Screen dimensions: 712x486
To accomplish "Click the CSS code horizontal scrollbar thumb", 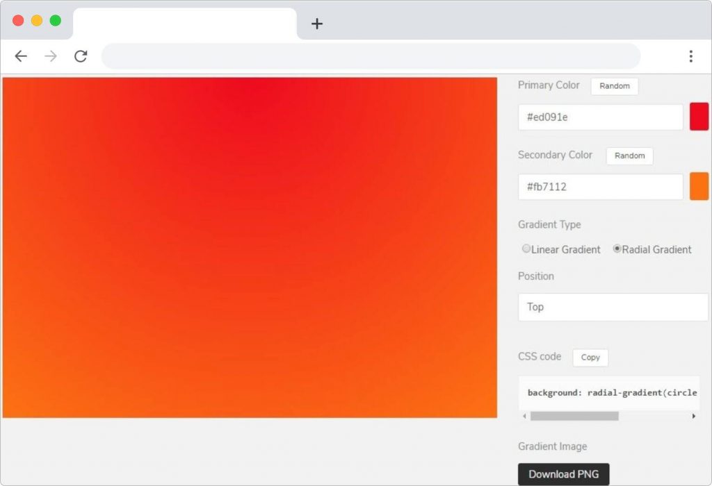I will coord(574,416).
